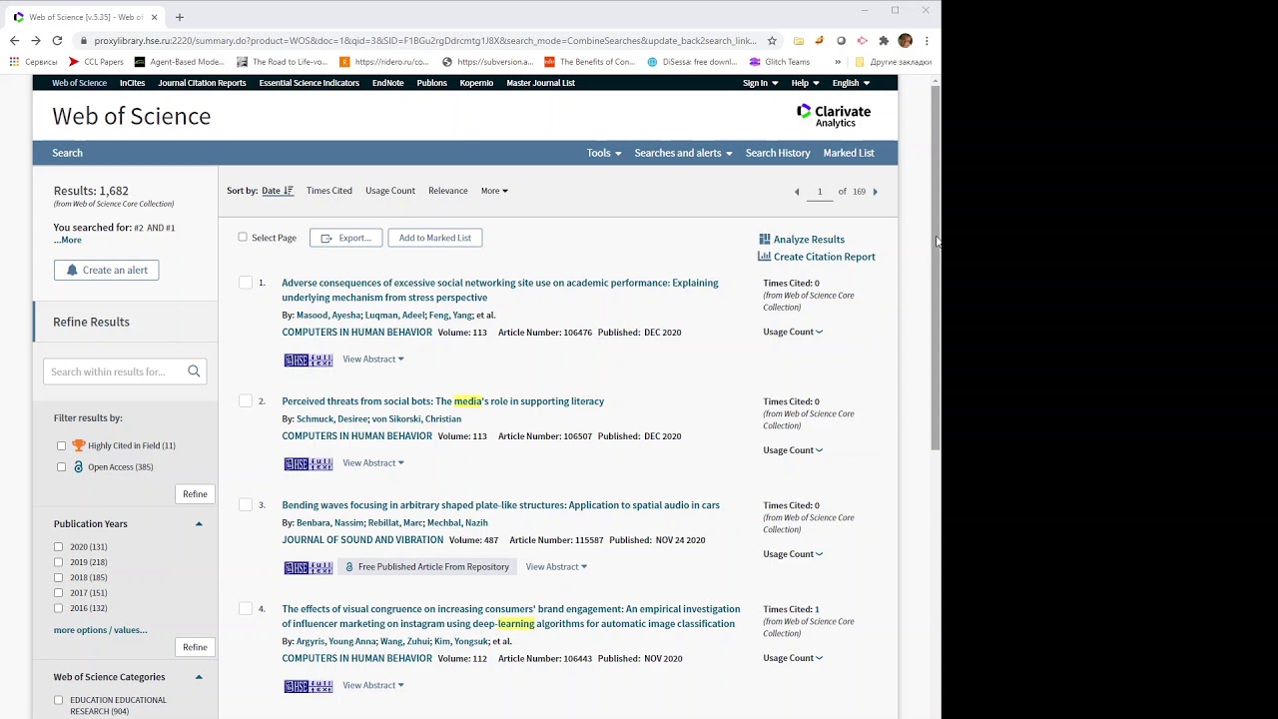Open Search History menu item
Viewport: 1278px width, 719px height.
778,153
